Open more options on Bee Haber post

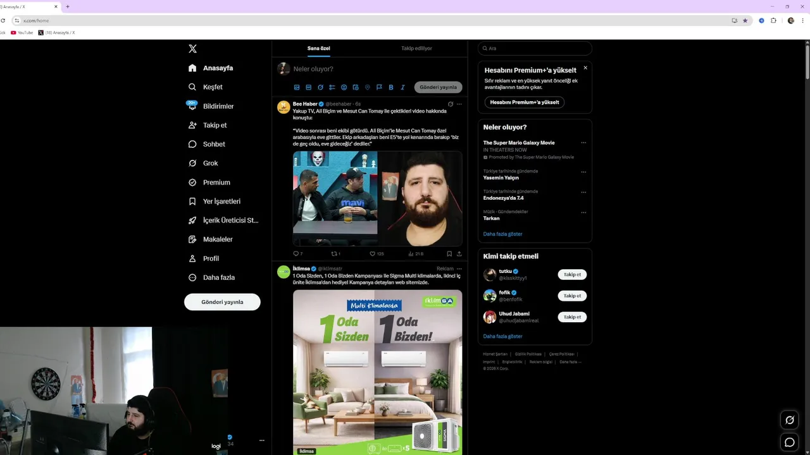click(459, 104)
